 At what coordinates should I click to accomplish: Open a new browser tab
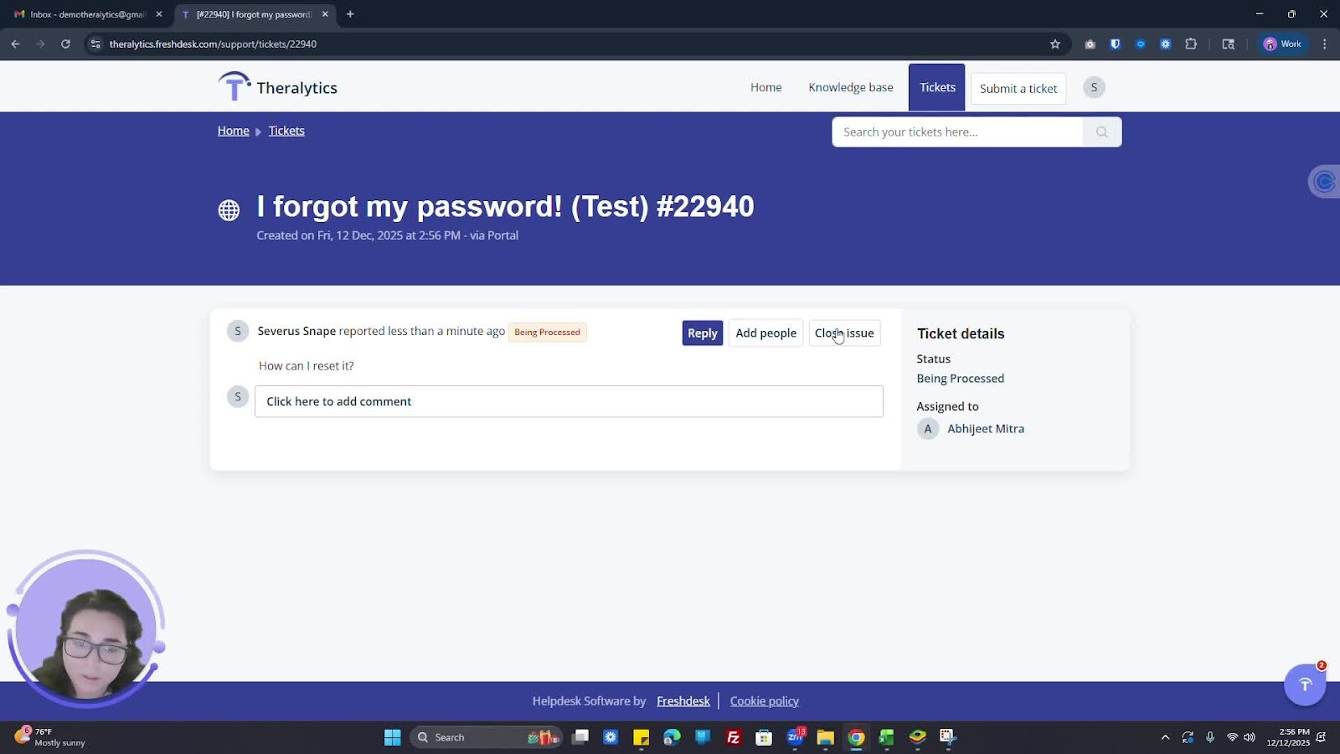click(x=350, y=14)
